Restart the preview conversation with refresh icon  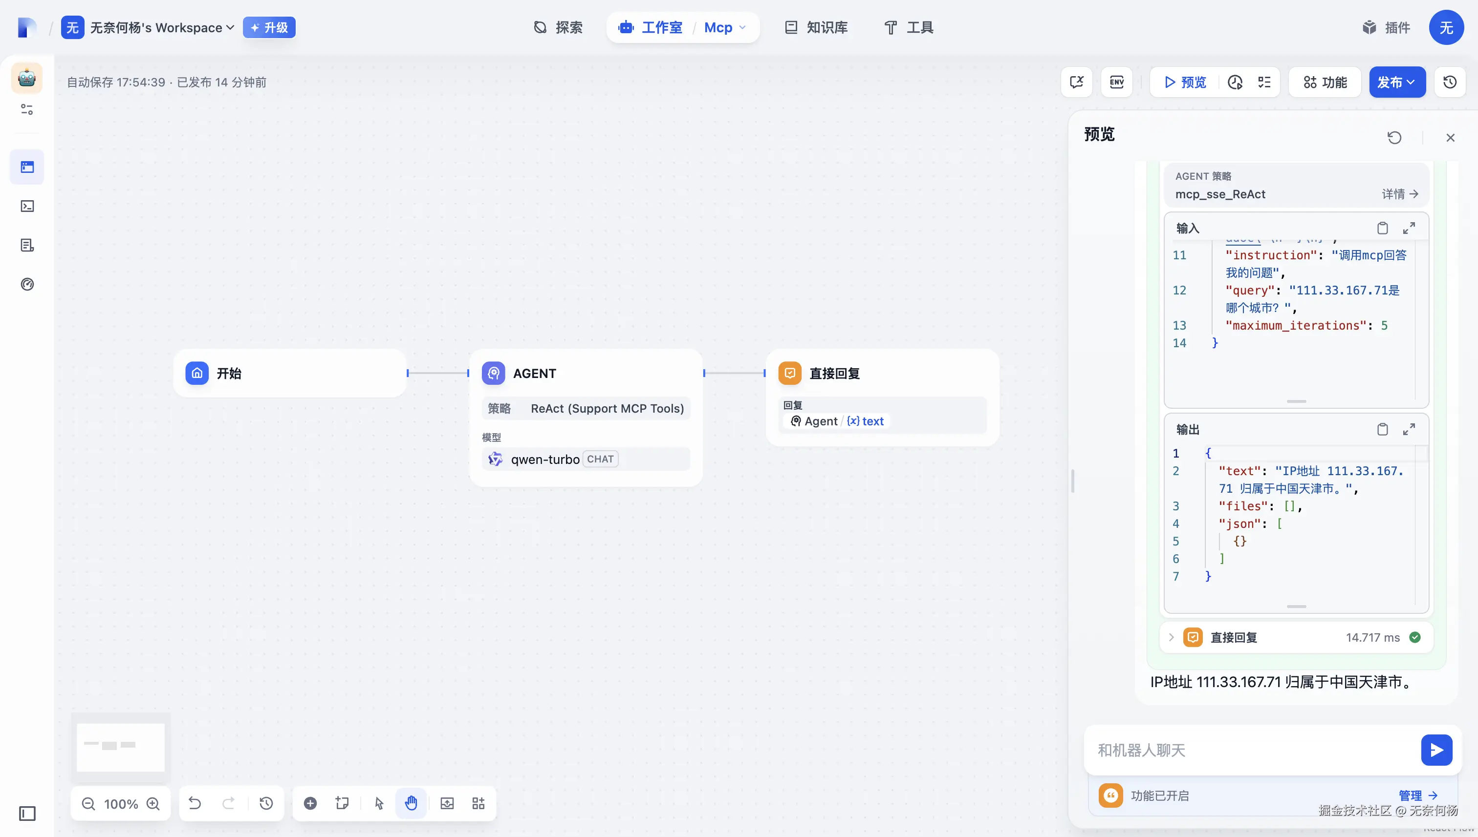point(1394,137)
